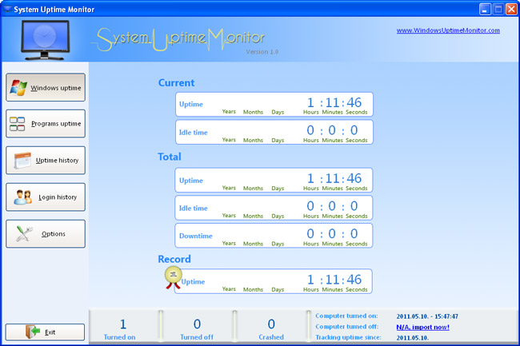Visit the www.WindowsUptimeMonitor.com link
The width and height of the screenshot is (520, 346).
click(448, 30)
